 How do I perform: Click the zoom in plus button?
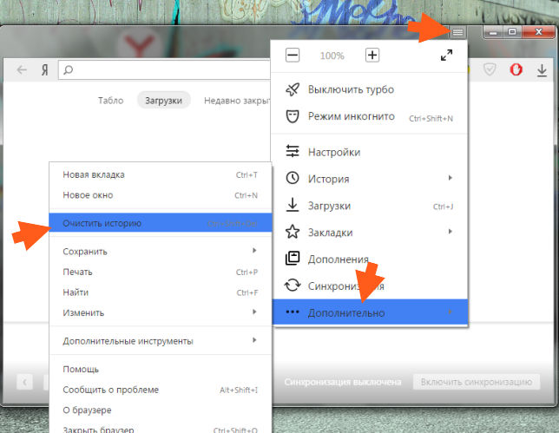pyautogui.click(x=372, y=55)
